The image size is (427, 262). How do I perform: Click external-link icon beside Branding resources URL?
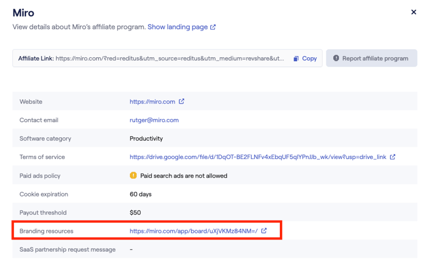point(264,231)
